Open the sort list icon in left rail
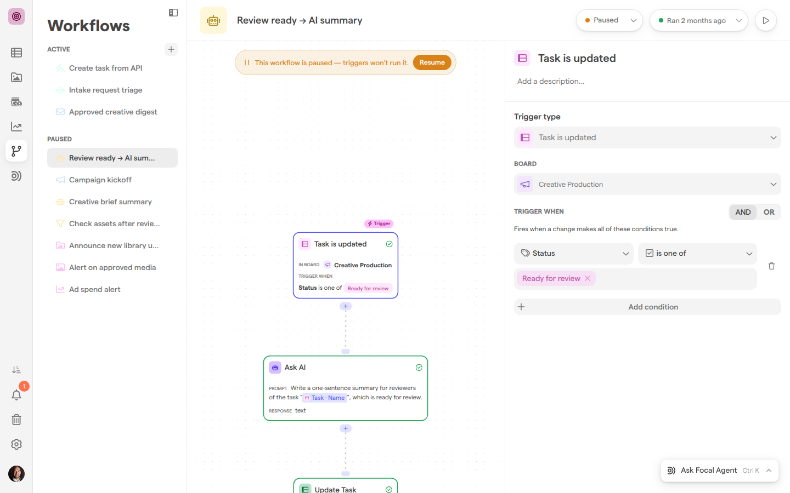 click(16, 370)
